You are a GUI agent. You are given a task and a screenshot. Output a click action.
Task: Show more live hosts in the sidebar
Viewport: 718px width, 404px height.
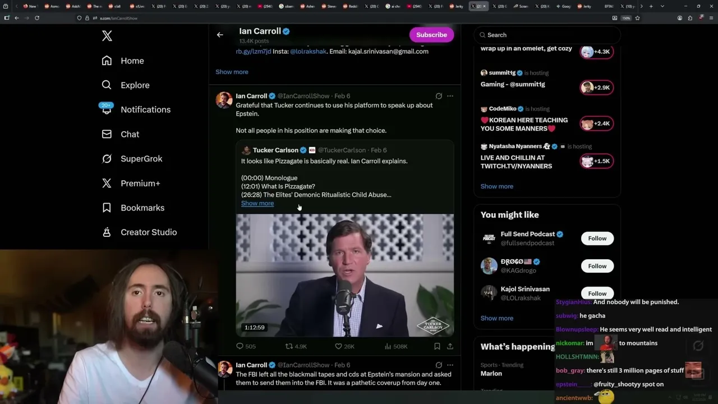coord(497,186)
